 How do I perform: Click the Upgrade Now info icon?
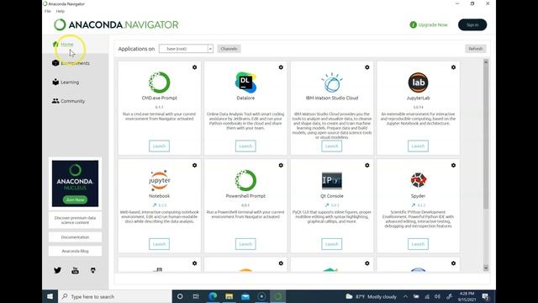tap(413, 24)
